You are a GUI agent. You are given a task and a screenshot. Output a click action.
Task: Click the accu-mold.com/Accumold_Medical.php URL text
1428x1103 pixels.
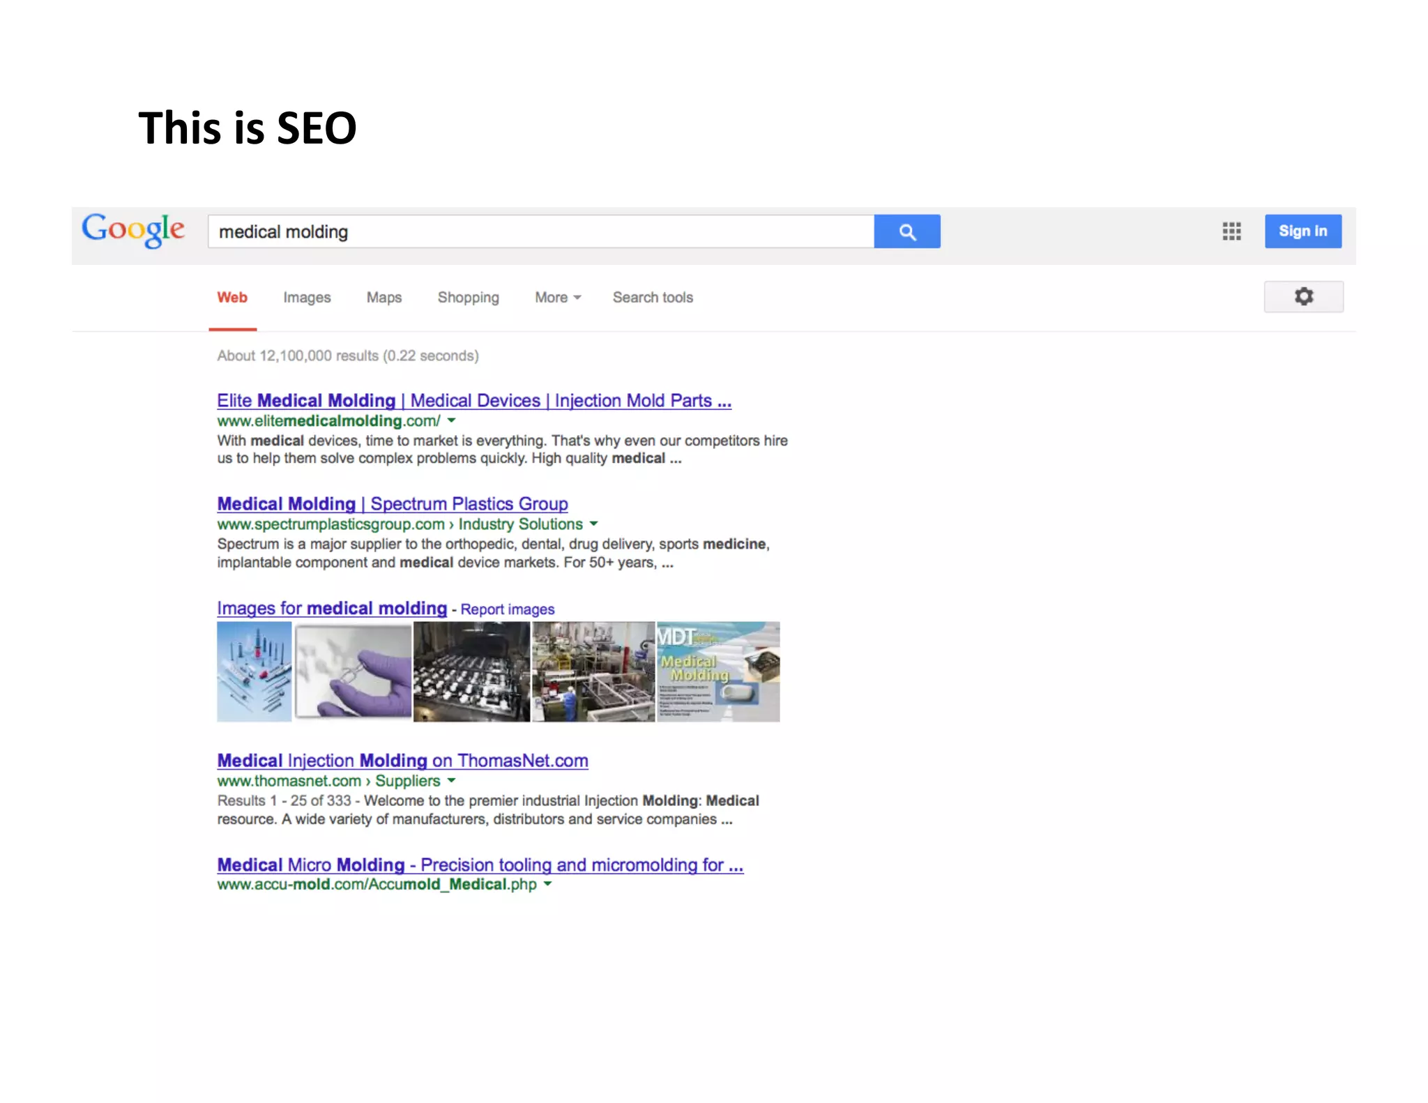tap(377, 884)
